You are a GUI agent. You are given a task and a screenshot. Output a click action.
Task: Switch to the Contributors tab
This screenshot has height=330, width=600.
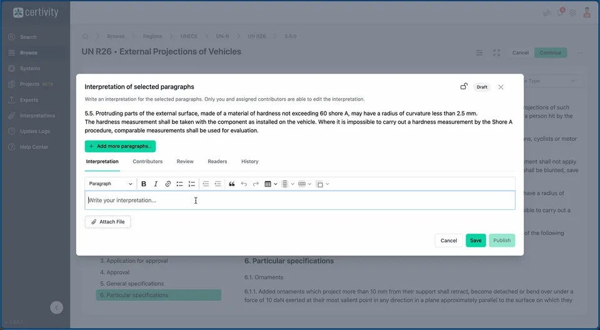click(x=147, y=161)
